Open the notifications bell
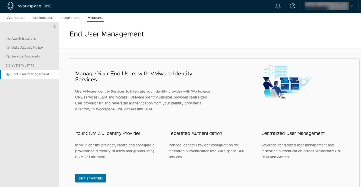The height and width of the screenshot is (187, 361). pos(278,6)
